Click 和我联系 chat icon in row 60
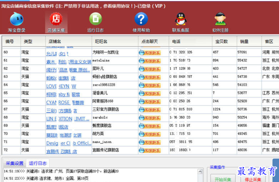This screenshot has height=182, width=279. (150, 53)
